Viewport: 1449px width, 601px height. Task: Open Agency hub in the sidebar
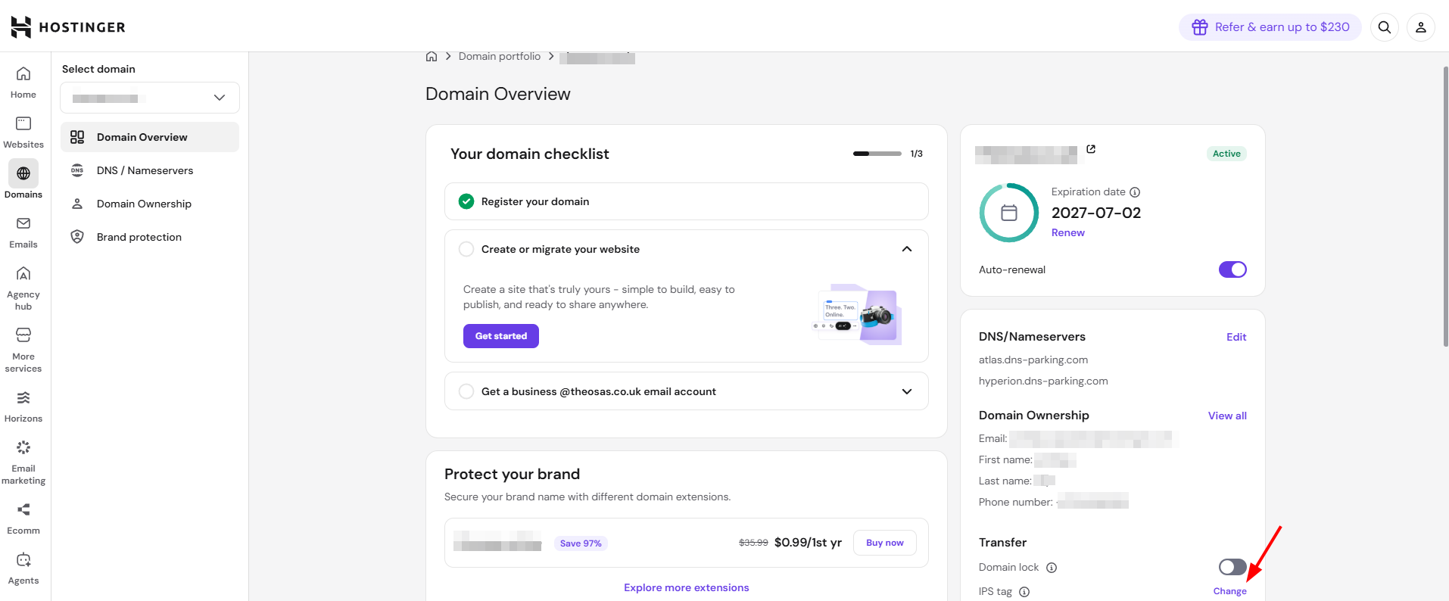tap(23, 288)
